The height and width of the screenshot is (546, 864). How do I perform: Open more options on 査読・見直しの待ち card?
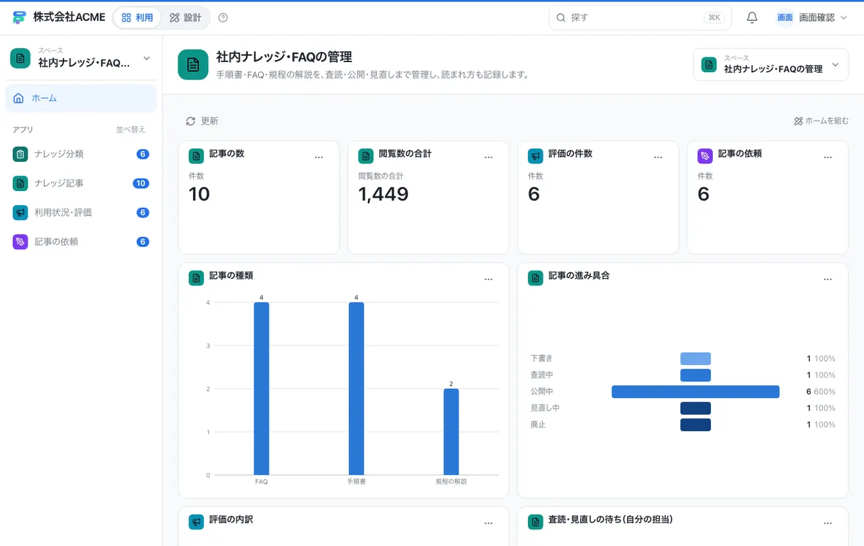point(828,523)
